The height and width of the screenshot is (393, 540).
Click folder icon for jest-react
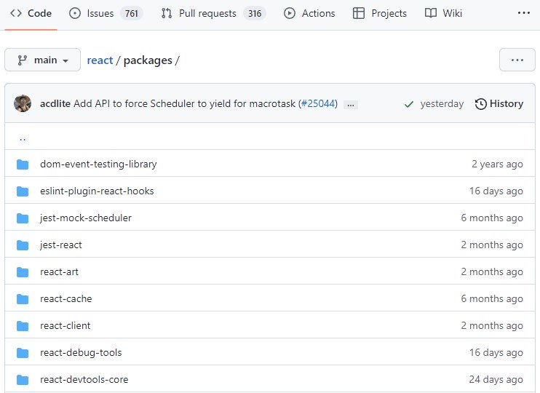pos(23,245)
